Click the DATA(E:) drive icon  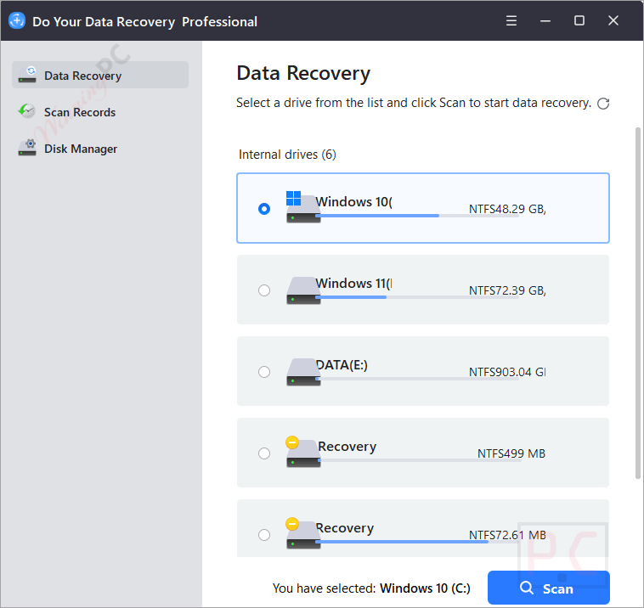[303, 372]
